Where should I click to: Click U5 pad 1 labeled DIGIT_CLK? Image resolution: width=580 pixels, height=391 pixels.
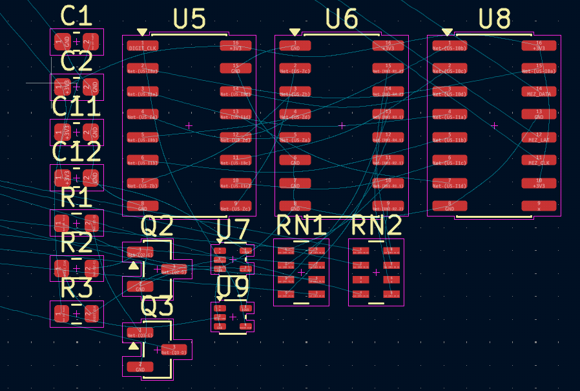click(142, 46)
